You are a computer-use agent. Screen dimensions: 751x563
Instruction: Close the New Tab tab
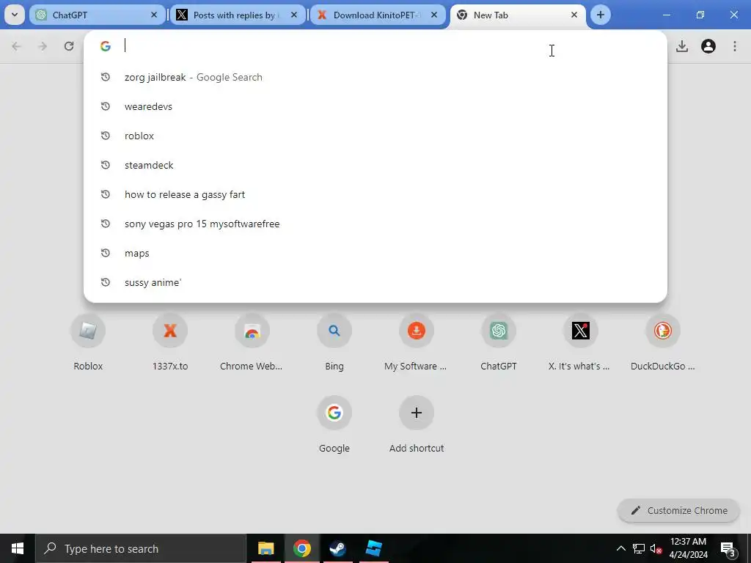pyautogui.click(x=574, y=15)
